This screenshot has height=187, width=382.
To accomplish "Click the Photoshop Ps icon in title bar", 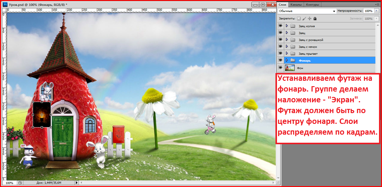I will click(5, 5).
